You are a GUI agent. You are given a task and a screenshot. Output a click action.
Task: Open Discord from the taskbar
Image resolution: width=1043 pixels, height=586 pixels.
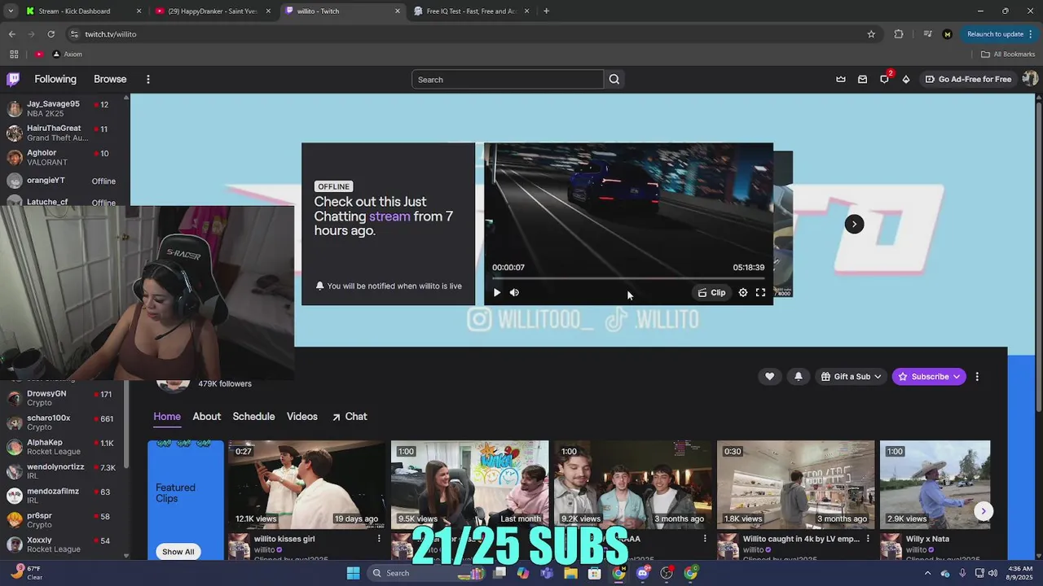[643, 573]
